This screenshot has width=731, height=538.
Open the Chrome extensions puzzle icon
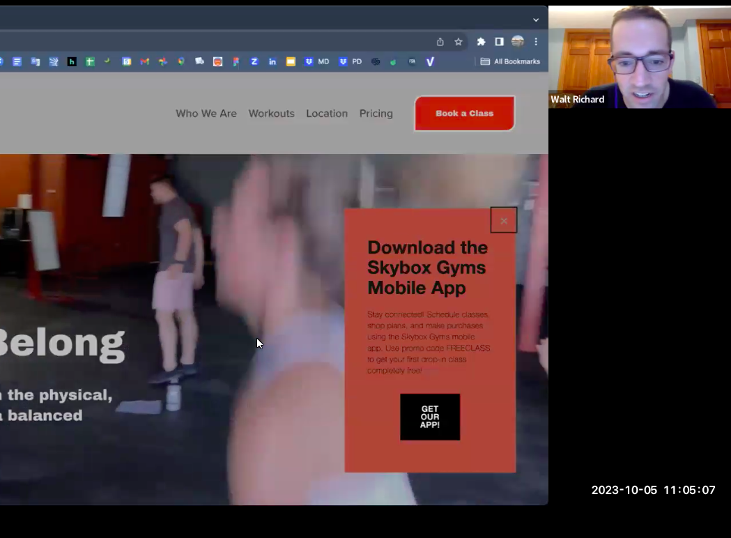pyautogui.click(x=481, y=42)
